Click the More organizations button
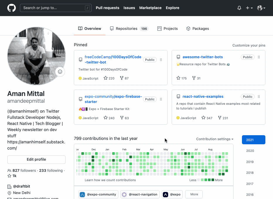The image size is (273, 199). [194, 194]
